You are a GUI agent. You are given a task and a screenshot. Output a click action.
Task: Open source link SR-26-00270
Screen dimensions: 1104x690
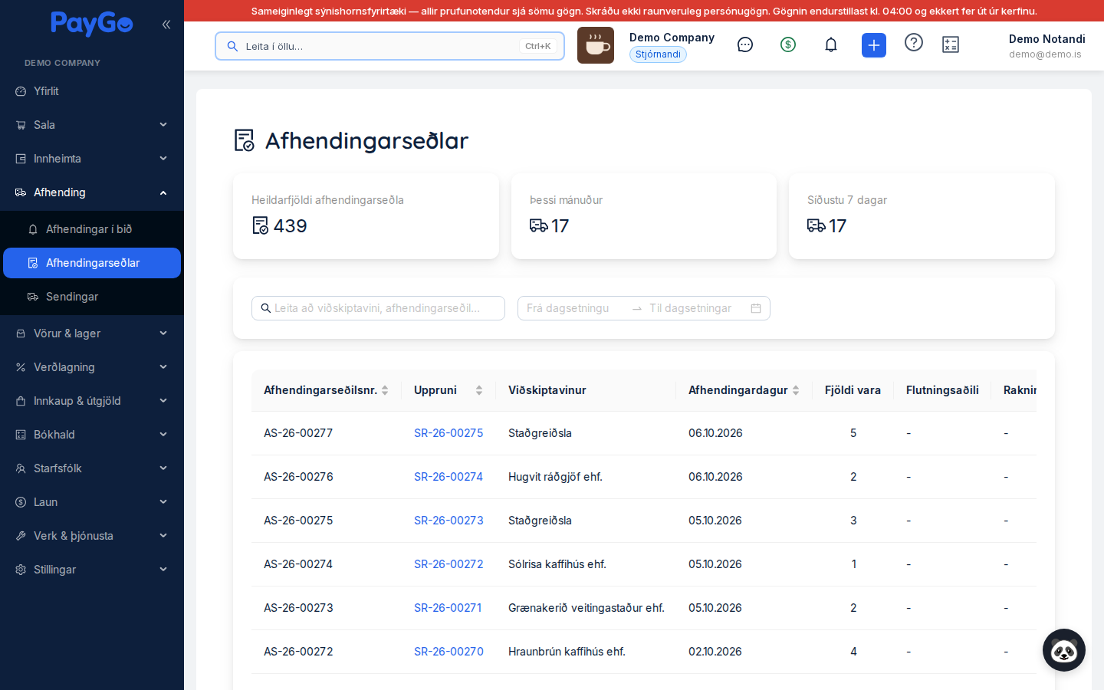click(x=449, y=652)
